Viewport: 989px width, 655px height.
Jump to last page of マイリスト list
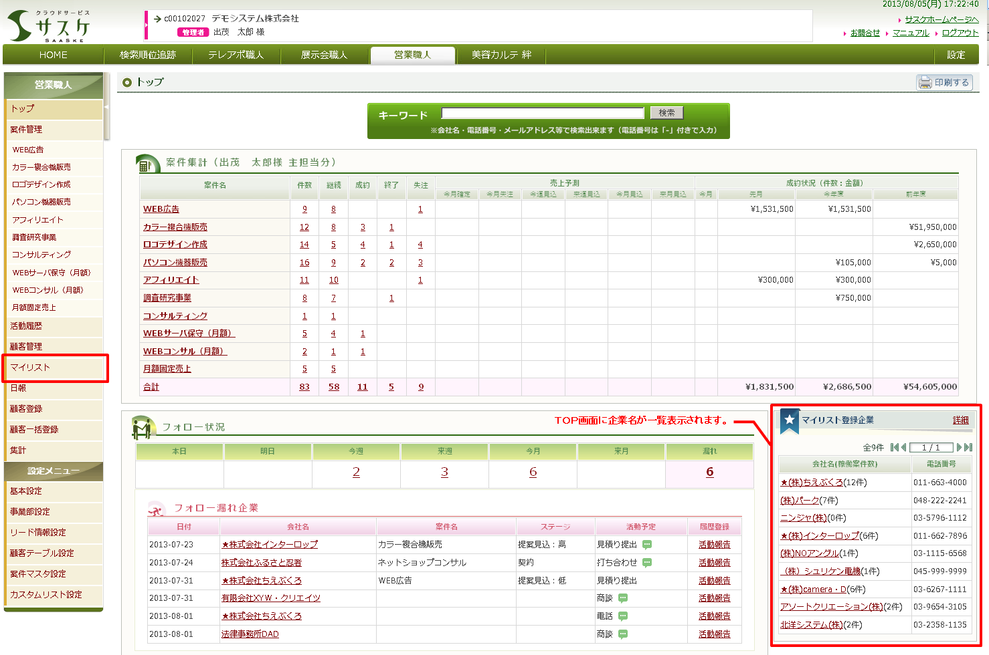(x=968, y=448)
